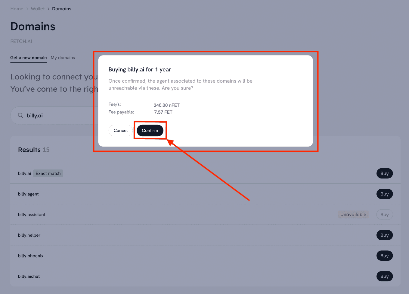This screenshot has width=409, height=294.
Task: Click the search magnifier icon
Action: pos(20,115)
